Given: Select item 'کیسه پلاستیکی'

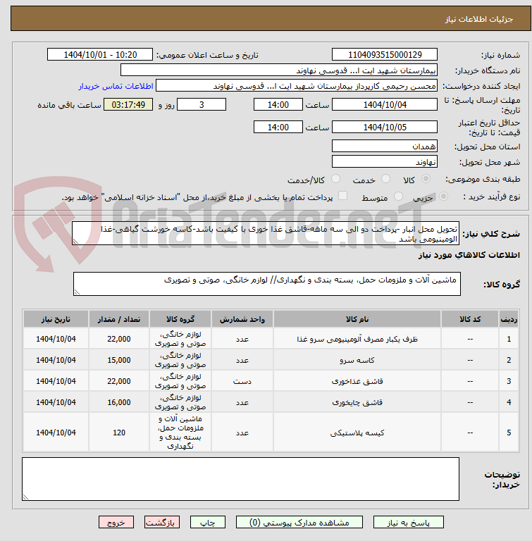Looking at the screenshot, I should pos(357,433).
